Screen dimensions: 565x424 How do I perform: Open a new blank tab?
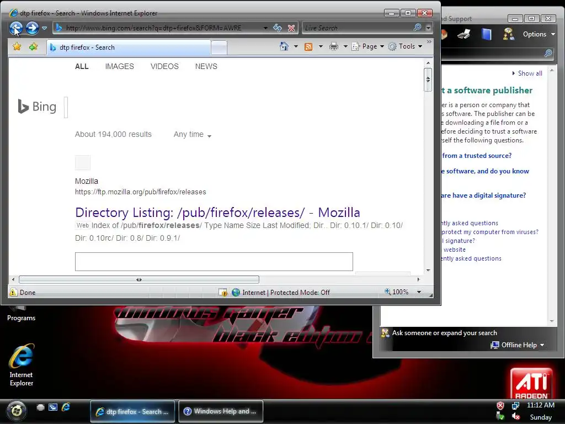218,47
